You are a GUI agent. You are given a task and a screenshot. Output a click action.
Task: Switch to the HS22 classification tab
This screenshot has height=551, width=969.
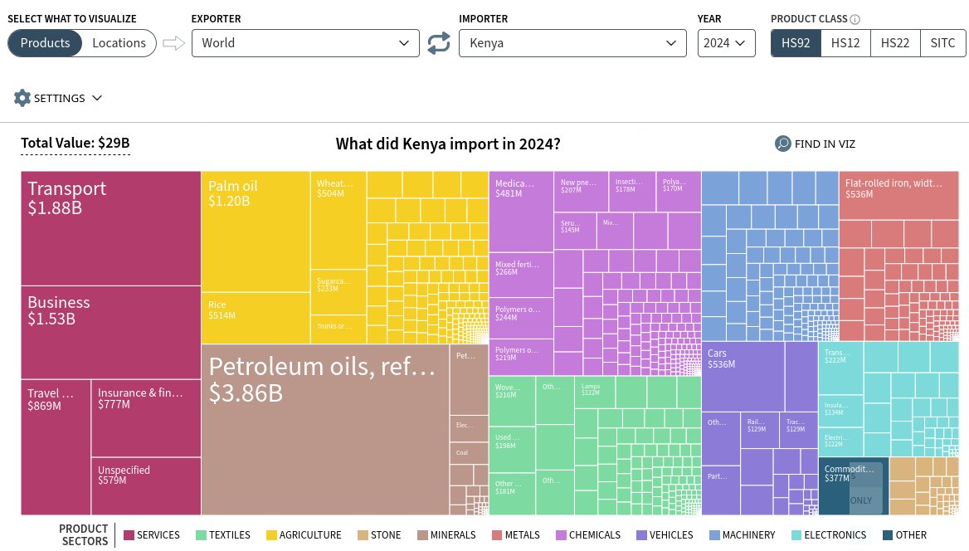[x=895, y=43]
